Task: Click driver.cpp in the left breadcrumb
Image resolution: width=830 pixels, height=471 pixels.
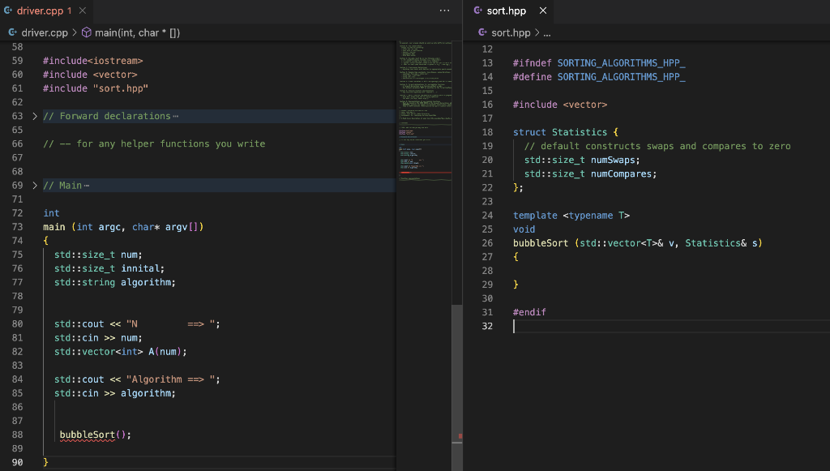Action: coord(45,32)
